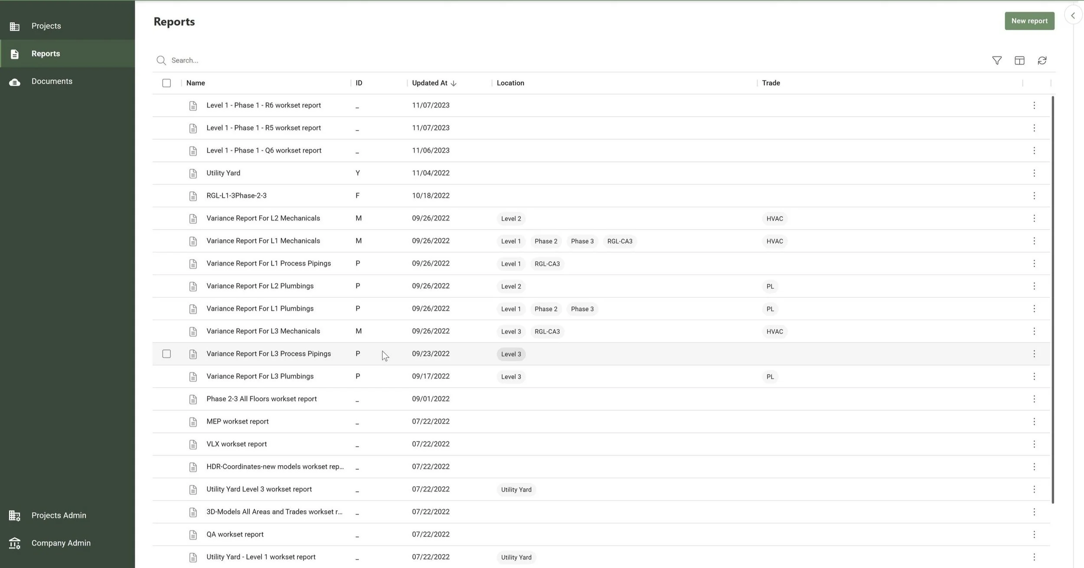
Task: Select Reports in the sidebar
Action: pos(46,54)
